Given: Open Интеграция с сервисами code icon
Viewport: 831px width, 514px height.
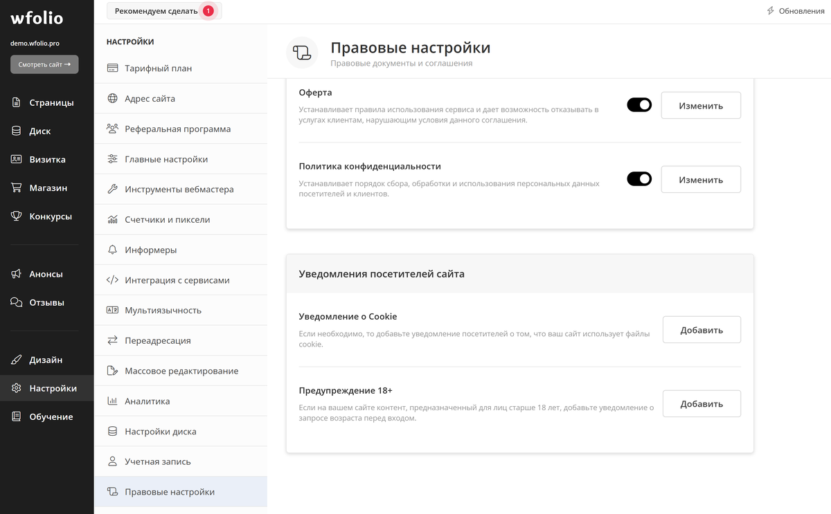Looking at the screenshot, I should click(111, 279).
